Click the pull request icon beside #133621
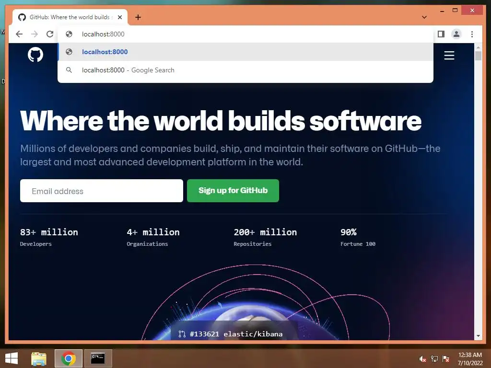Screen dimensions: 491x368 (x=182, y=334)
